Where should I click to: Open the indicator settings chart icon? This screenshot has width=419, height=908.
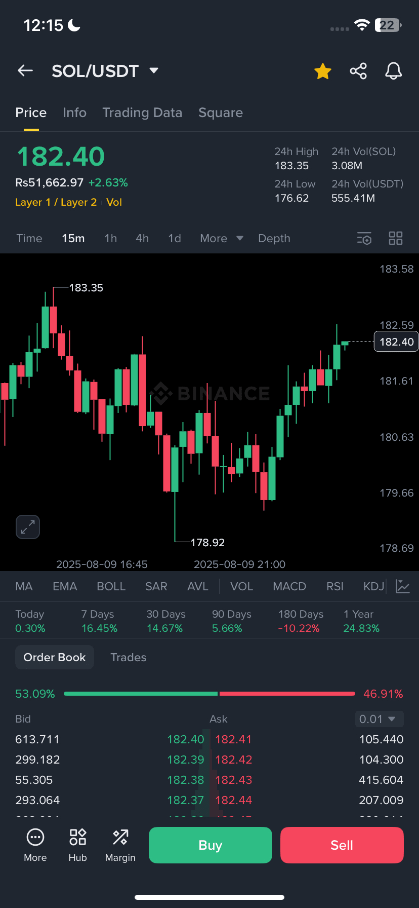(403, 586)
